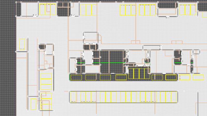The height and width of the screenshot is (116, 207).
Task: Select the stacked yellow rectangles in left column
Action: click(46, 81)
